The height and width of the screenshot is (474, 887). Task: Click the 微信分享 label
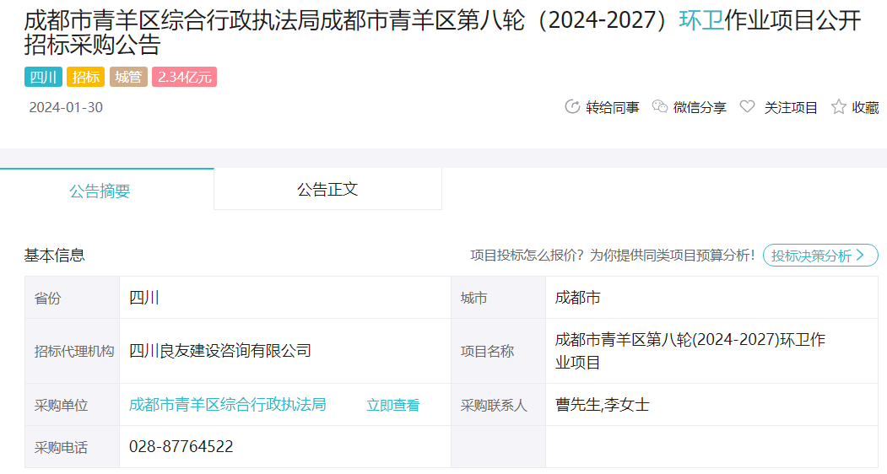pyautogui.click(x=700, y=107)
